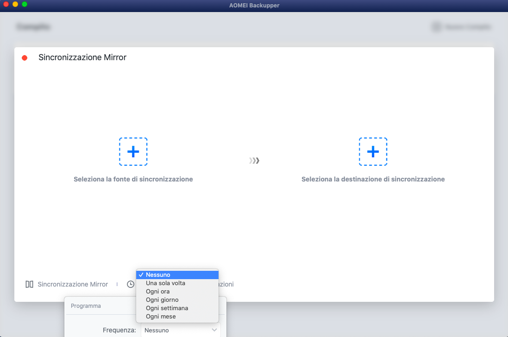The width and height of the screenshot is (508, 337).
Task: Select Ogni giorno frequency
Action: 177,300
